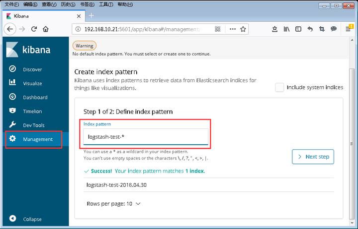Open Visualize bar chart icon
358x229 pixels.
tap(13, 83)
